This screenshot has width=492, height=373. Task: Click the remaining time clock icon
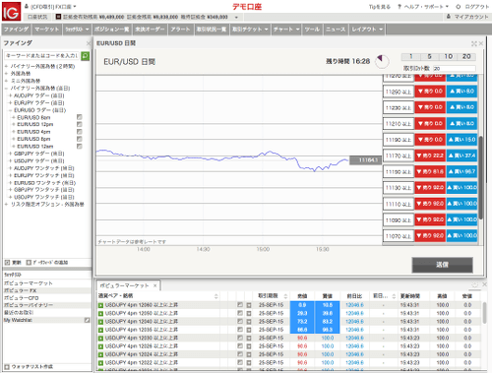[x=382, y=61]
